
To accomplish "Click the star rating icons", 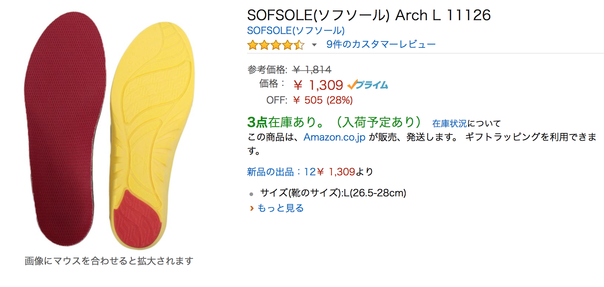I will pos(276,45).
